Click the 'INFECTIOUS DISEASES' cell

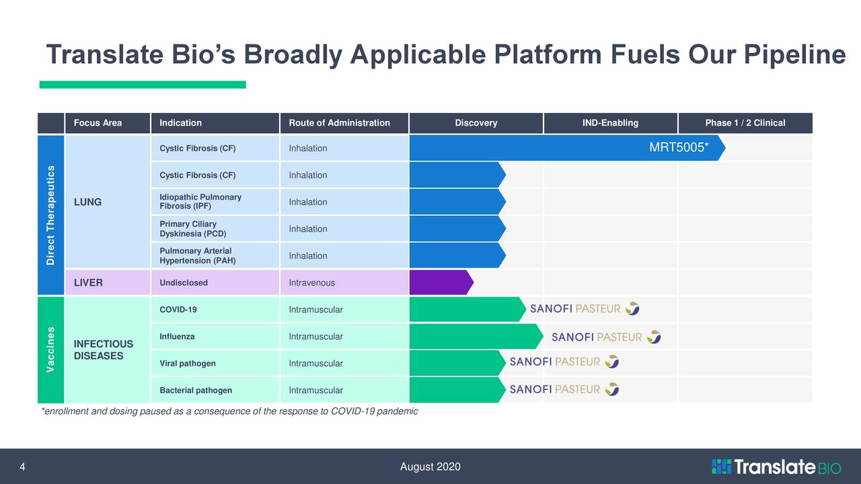107,350
